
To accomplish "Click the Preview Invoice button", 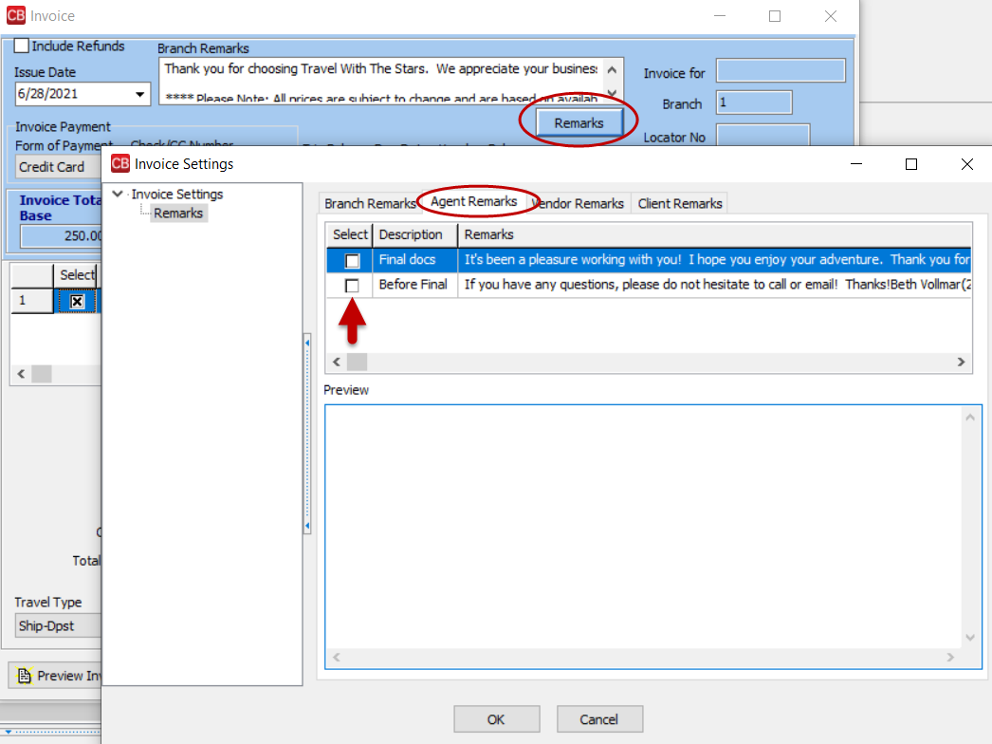I will 56,676.
